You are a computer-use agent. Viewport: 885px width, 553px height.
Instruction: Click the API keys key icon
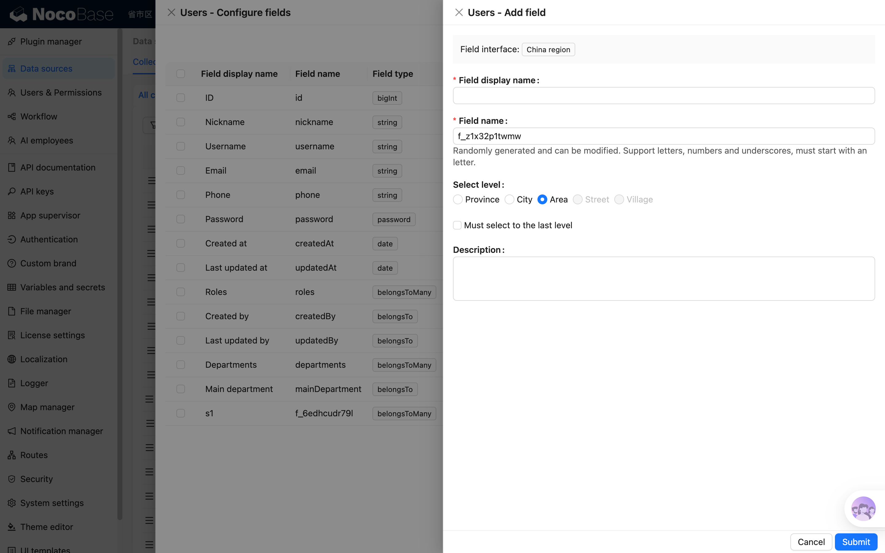pos(12,191)
